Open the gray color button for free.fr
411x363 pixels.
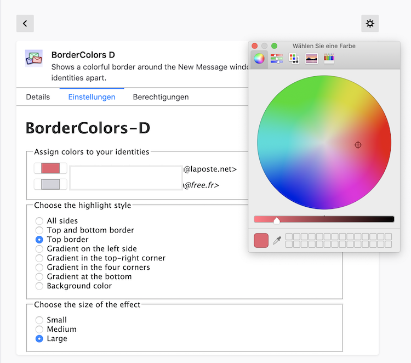(50, 184)
